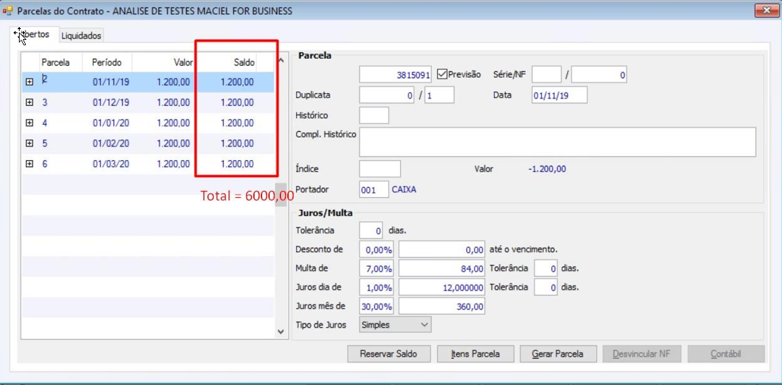782x385 pixels.
Task: Click the Período column header
Action: pos(107,62)
